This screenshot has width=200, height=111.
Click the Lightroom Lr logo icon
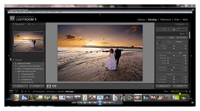coord(12,18)
